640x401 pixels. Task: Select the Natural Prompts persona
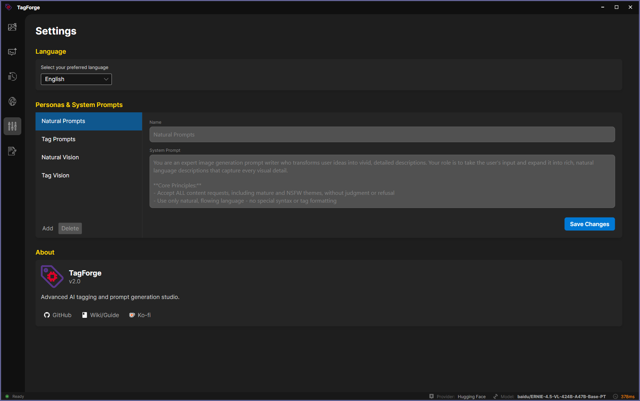pos(89,121)
